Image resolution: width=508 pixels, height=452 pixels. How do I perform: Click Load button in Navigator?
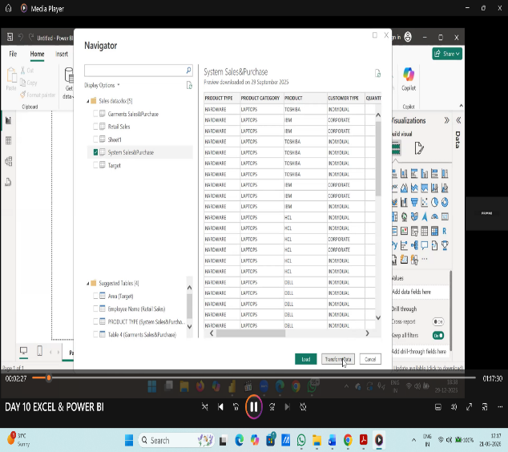point(305,359)
